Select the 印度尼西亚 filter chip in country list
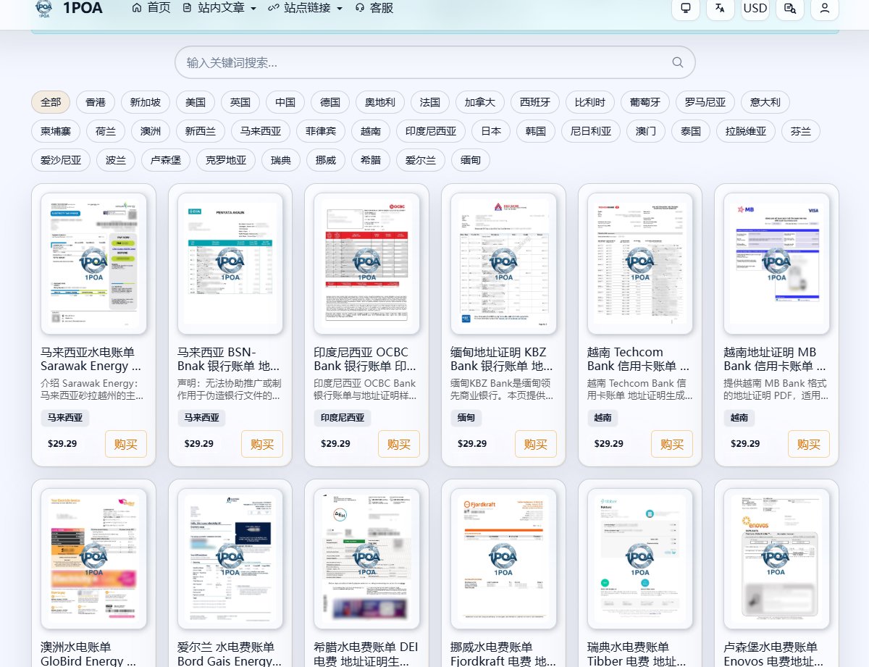Screen dimensions: 869x667 (431, 131)
